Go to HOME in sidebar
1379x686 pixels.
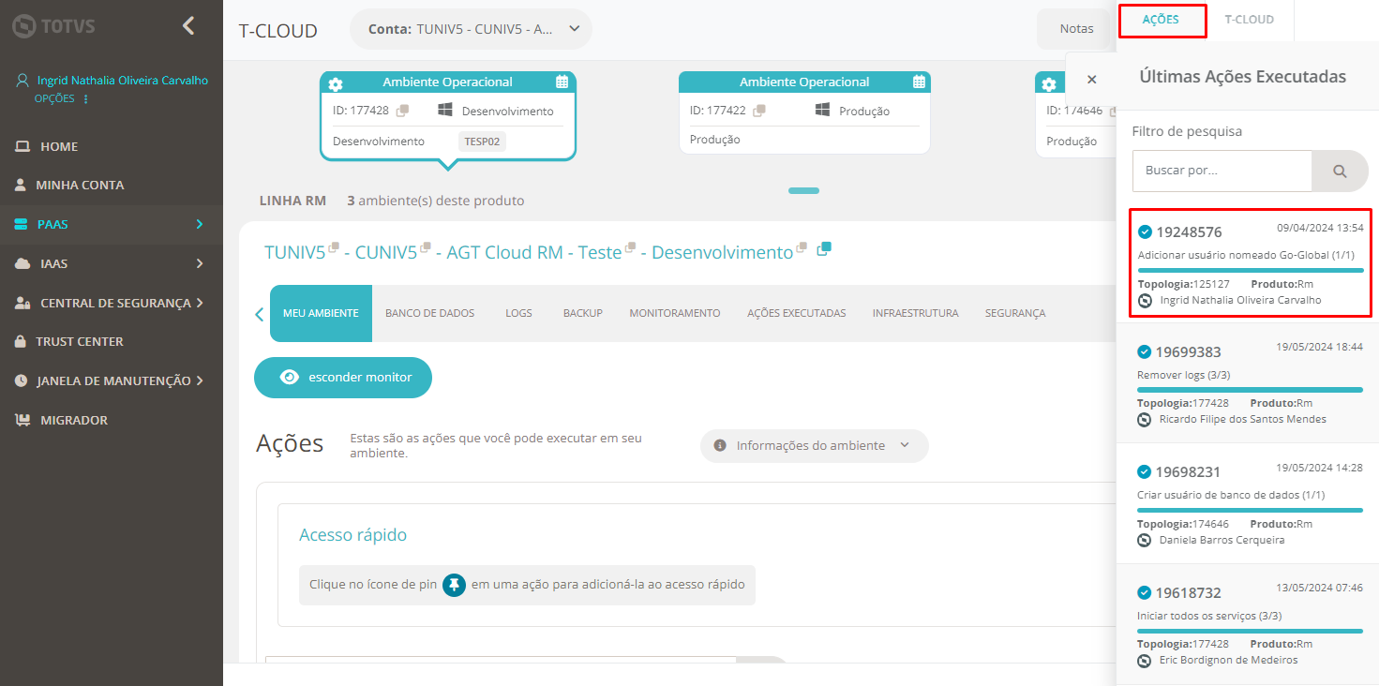(59, 146)
